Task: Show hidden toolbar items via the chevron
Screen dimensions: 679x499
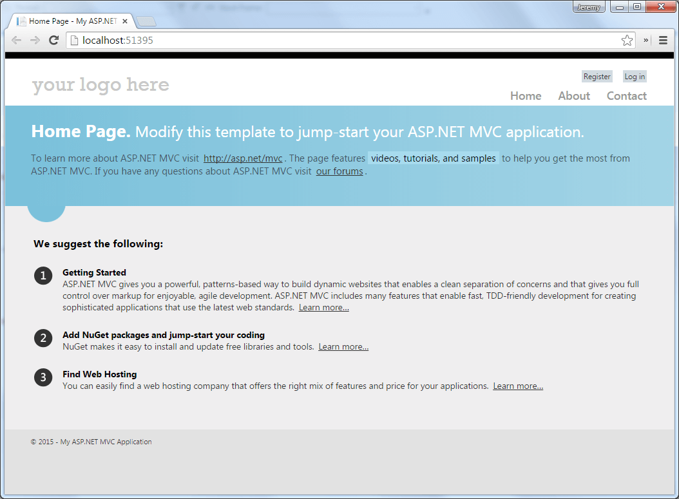Action: pos(646,40)
